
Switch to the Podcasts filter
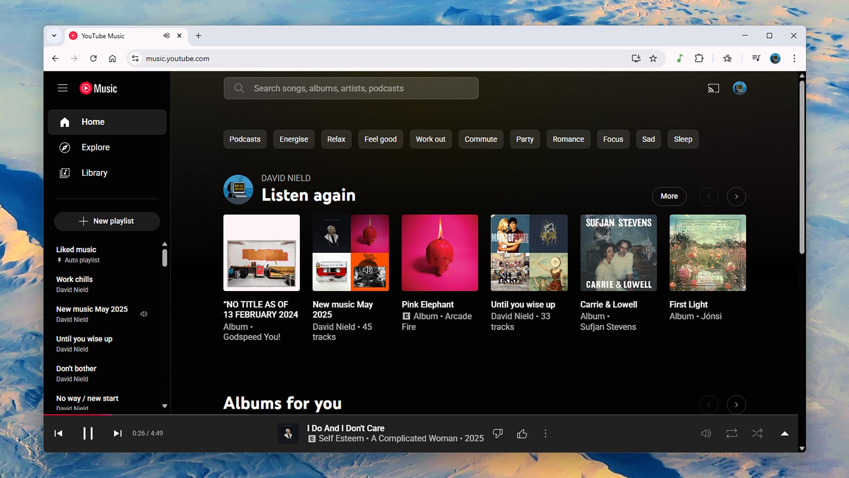(x=245, y=139)
